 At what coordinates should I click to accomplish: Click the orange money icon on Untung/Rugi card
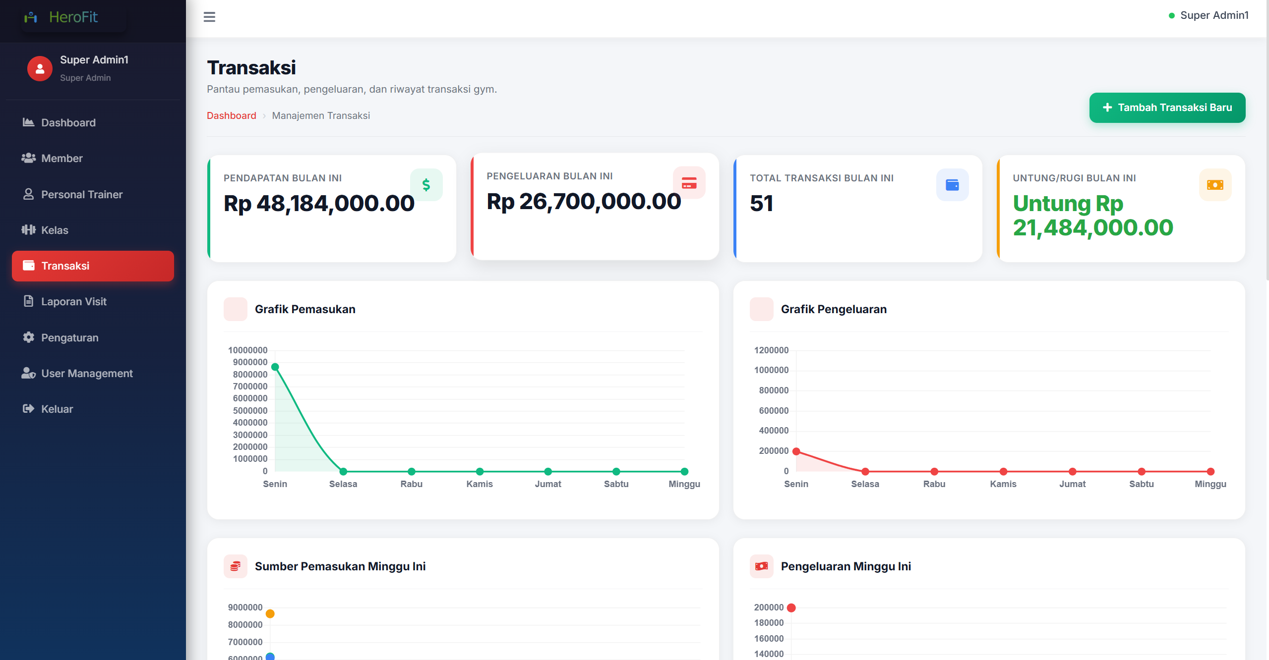(1215, 185)
